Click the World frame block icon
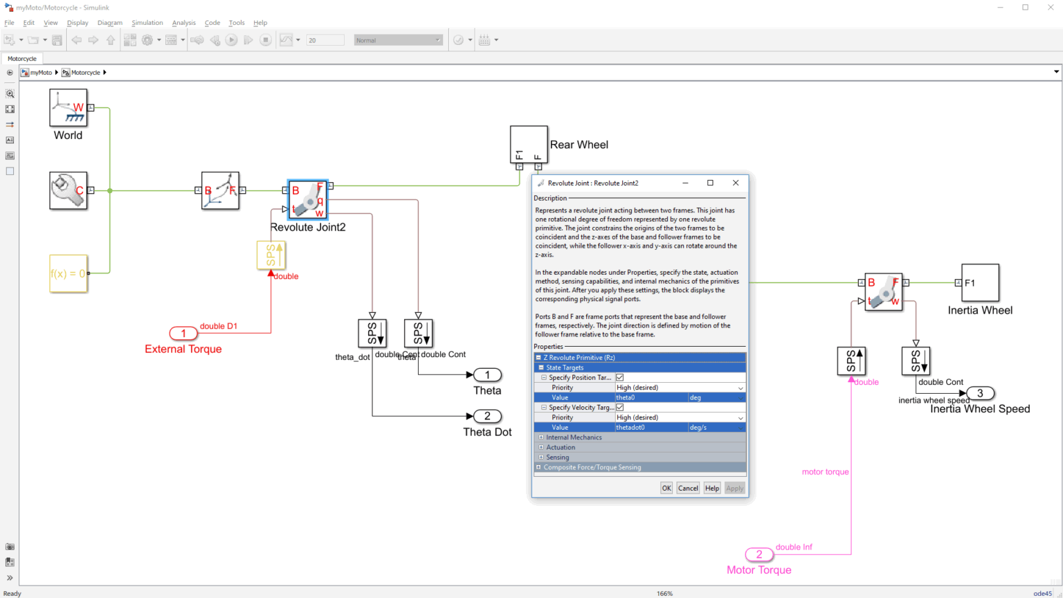 click(x=69, y=108)
